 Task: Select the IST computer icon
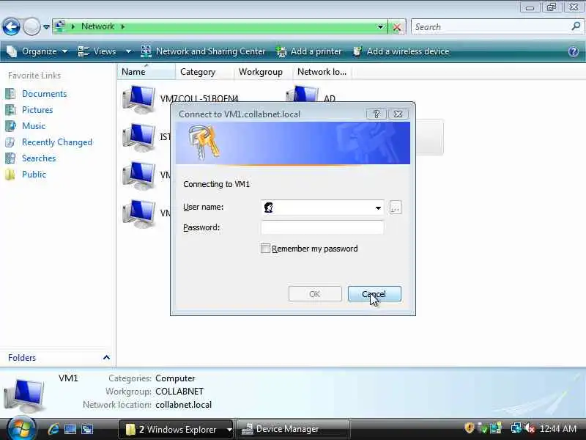pyautogui.click(x=138, y=137)
